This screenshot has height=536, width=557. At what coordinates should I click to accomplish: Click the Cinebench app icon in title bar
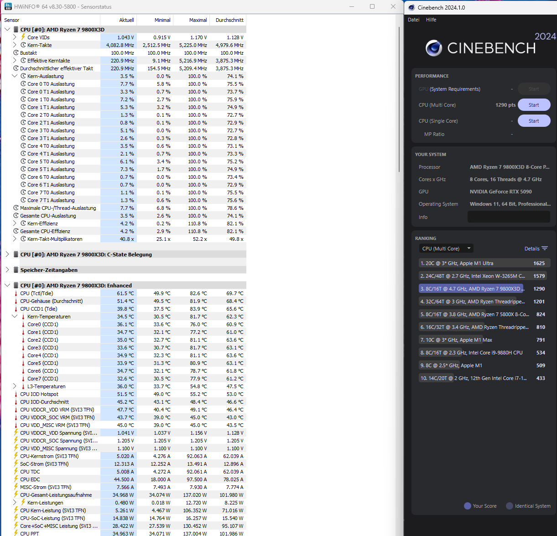point(411,7)
